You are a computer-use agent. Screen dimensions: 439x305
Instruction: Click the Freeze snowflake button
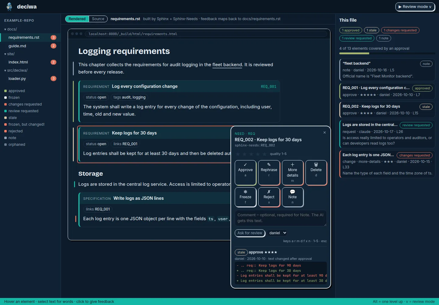pos(245,197)
